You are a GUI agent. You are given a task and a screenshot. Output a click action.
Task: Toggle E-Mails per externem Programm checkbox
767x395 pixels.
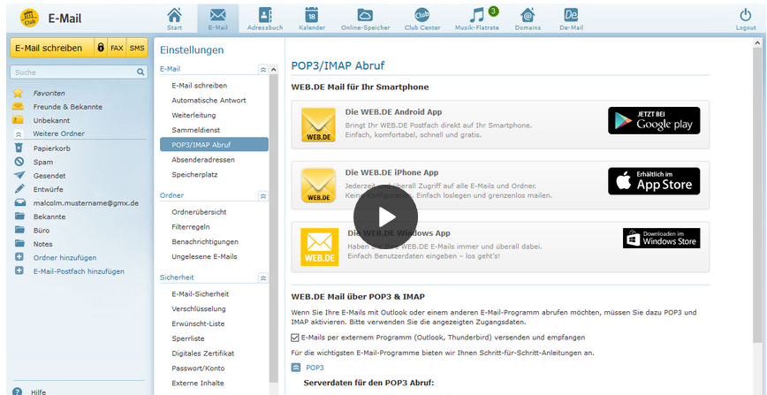tap(294, 338)
